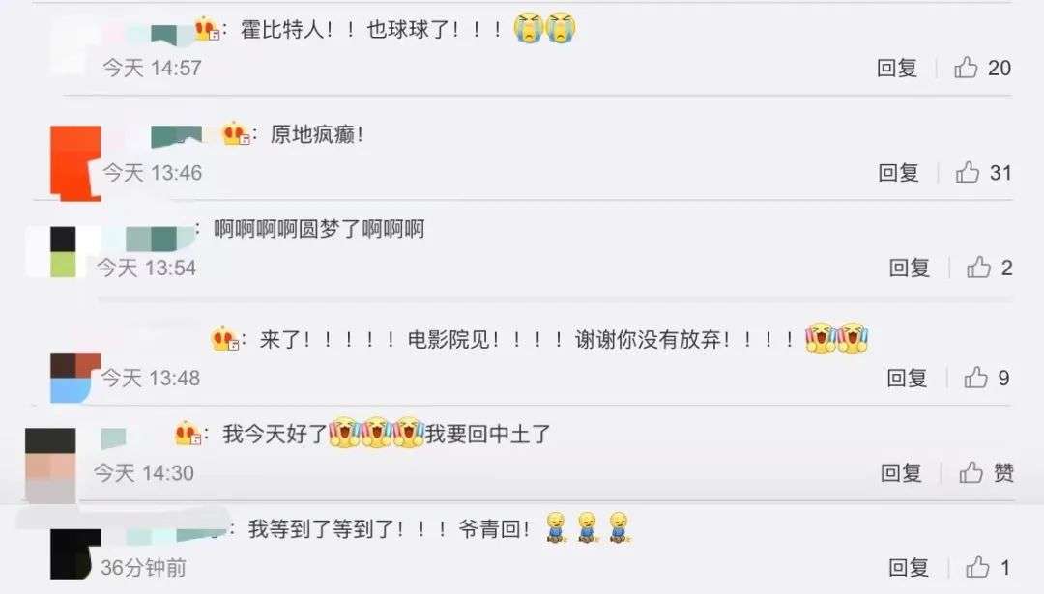Click crown badge on 我今天好了 commenter
The image size is (1044, 594).
click(x=188, y=434)
